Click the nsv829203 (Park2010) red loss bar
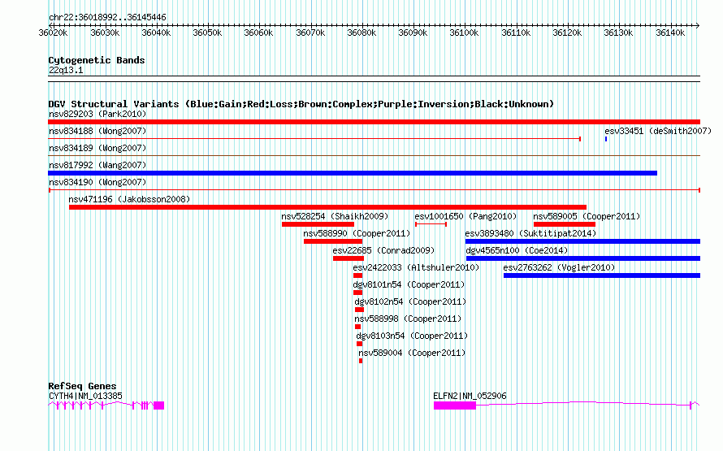Viewport: 723px width, 451px height. pyautogui.click(x=374, y=122)
